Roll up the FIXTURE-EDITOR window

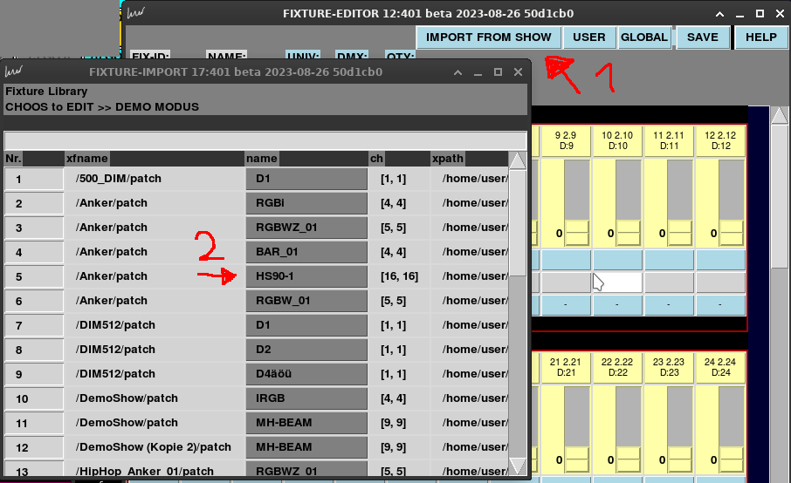[719, 14]
